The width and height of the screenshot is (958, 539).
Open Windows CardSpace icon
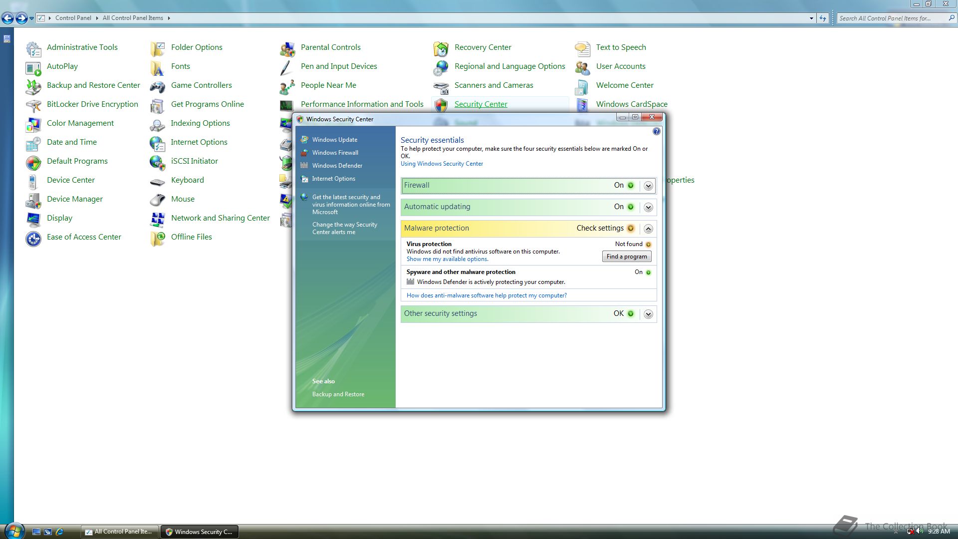tap(583, 105)
